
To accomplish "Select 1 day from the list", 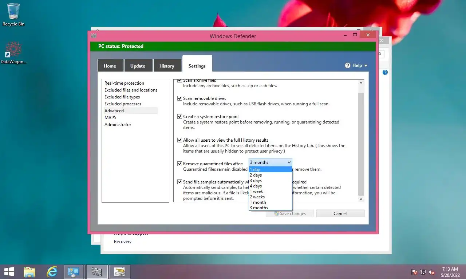I will 270,170.
